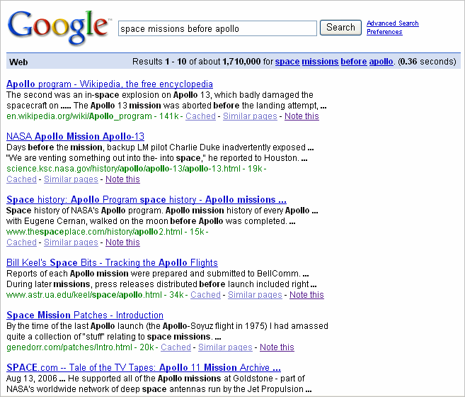Click the www.thespaceplace.com/history/apollo2.html URL text

coord(94,232)
